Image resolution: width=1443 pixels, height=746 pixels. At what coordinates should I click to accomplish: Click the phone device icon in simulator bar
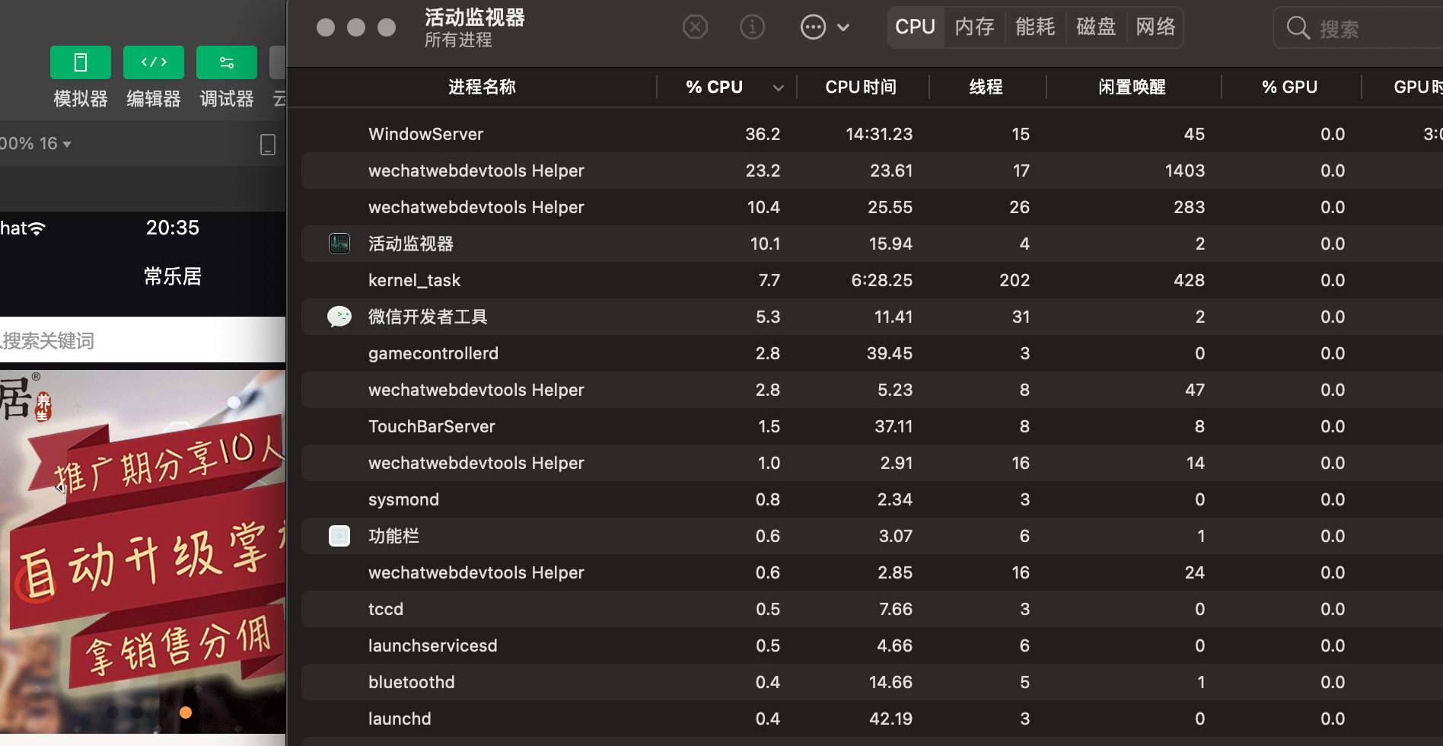click(x=267, y=144)
